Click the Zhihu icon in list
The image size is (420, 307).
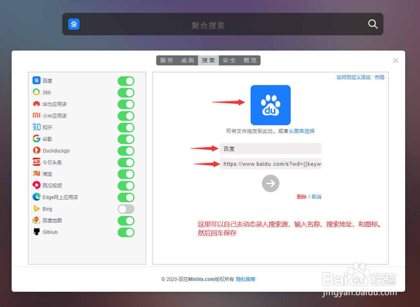click(x=37, y=127)
